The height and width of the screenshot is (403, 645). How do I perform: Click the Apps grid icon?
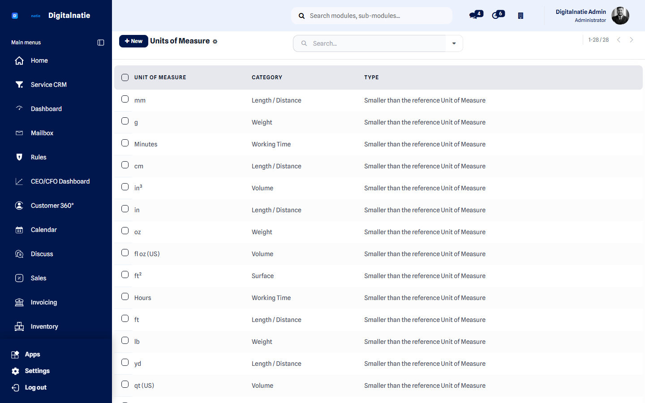pos(15,354)
